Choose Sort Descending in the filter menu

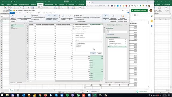82,29
